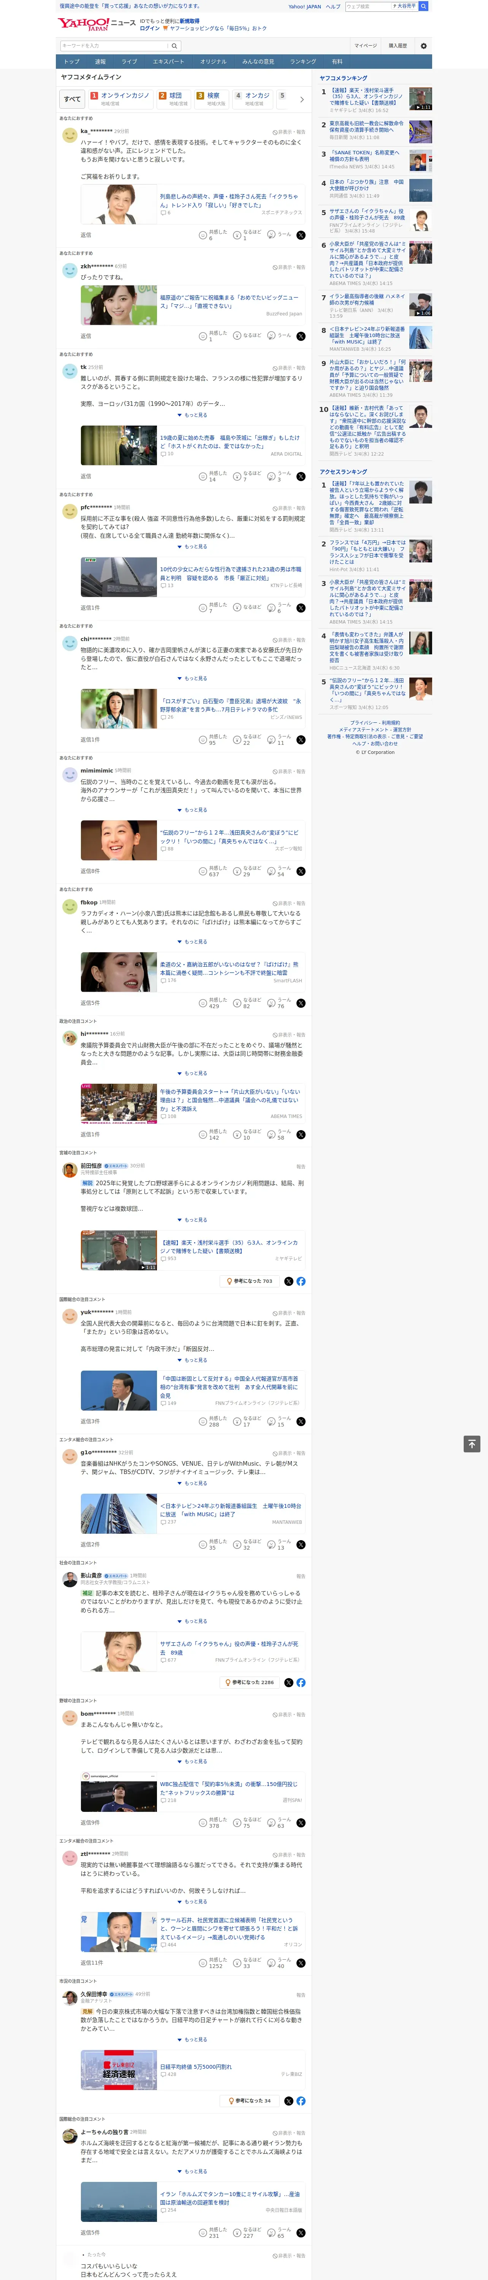The width and height of the screenshot is (488, 2280).
Task: Open settings via the gear icon
Action: pos(423,46)
